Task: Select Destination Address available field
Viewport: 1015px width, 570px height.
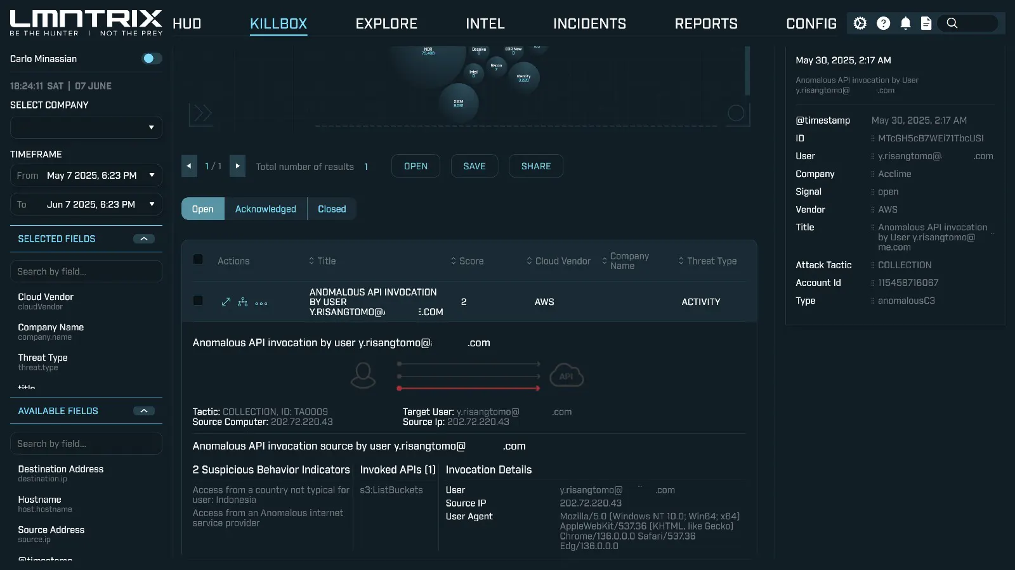Action: 61,473
